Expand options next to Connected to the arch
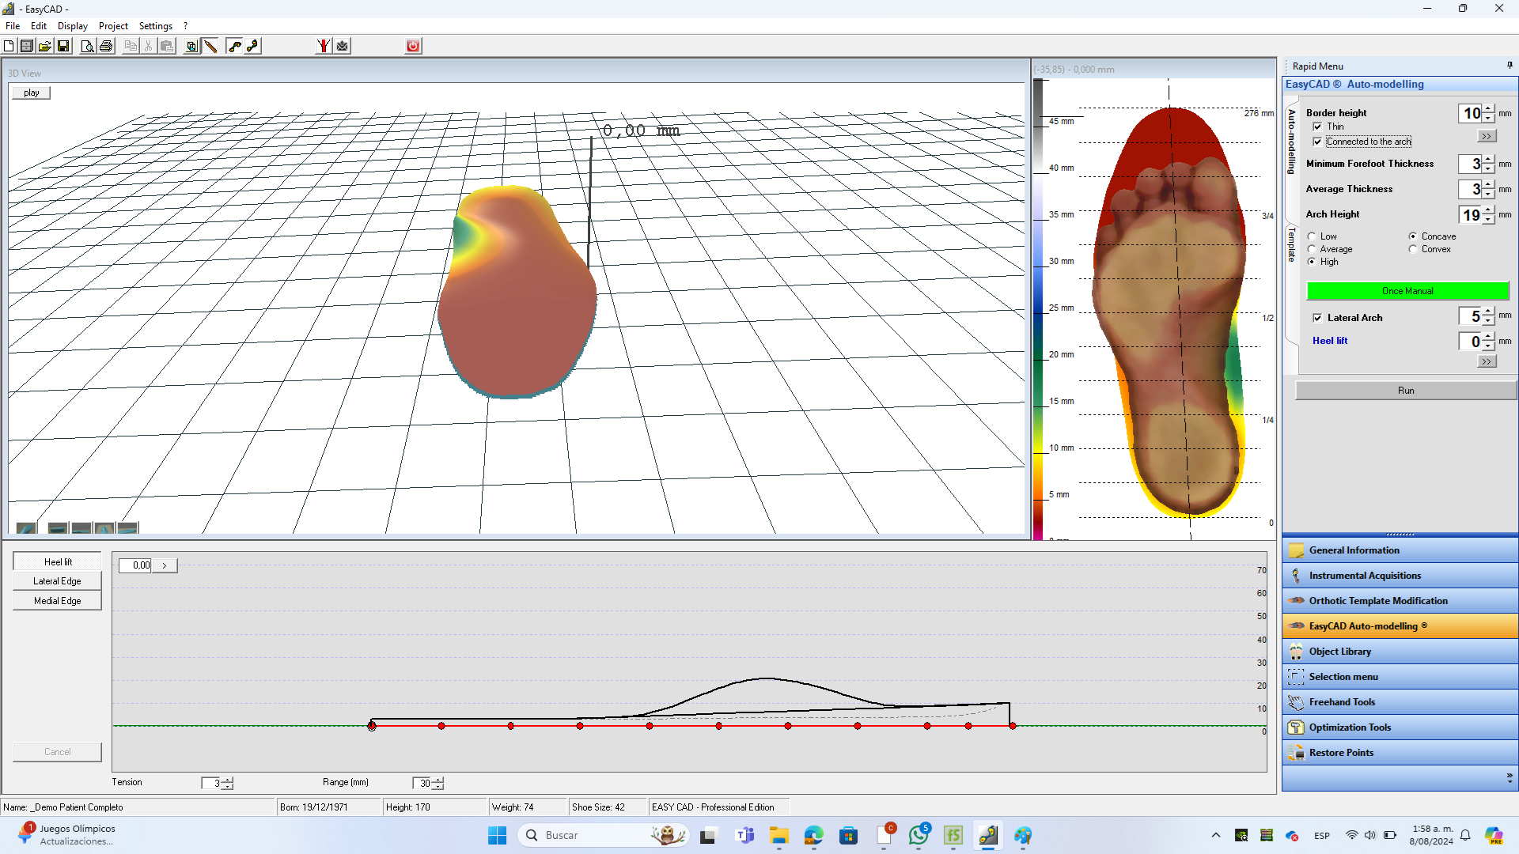Screen dimensions: 1519x854 click(x=1487, y=137)
